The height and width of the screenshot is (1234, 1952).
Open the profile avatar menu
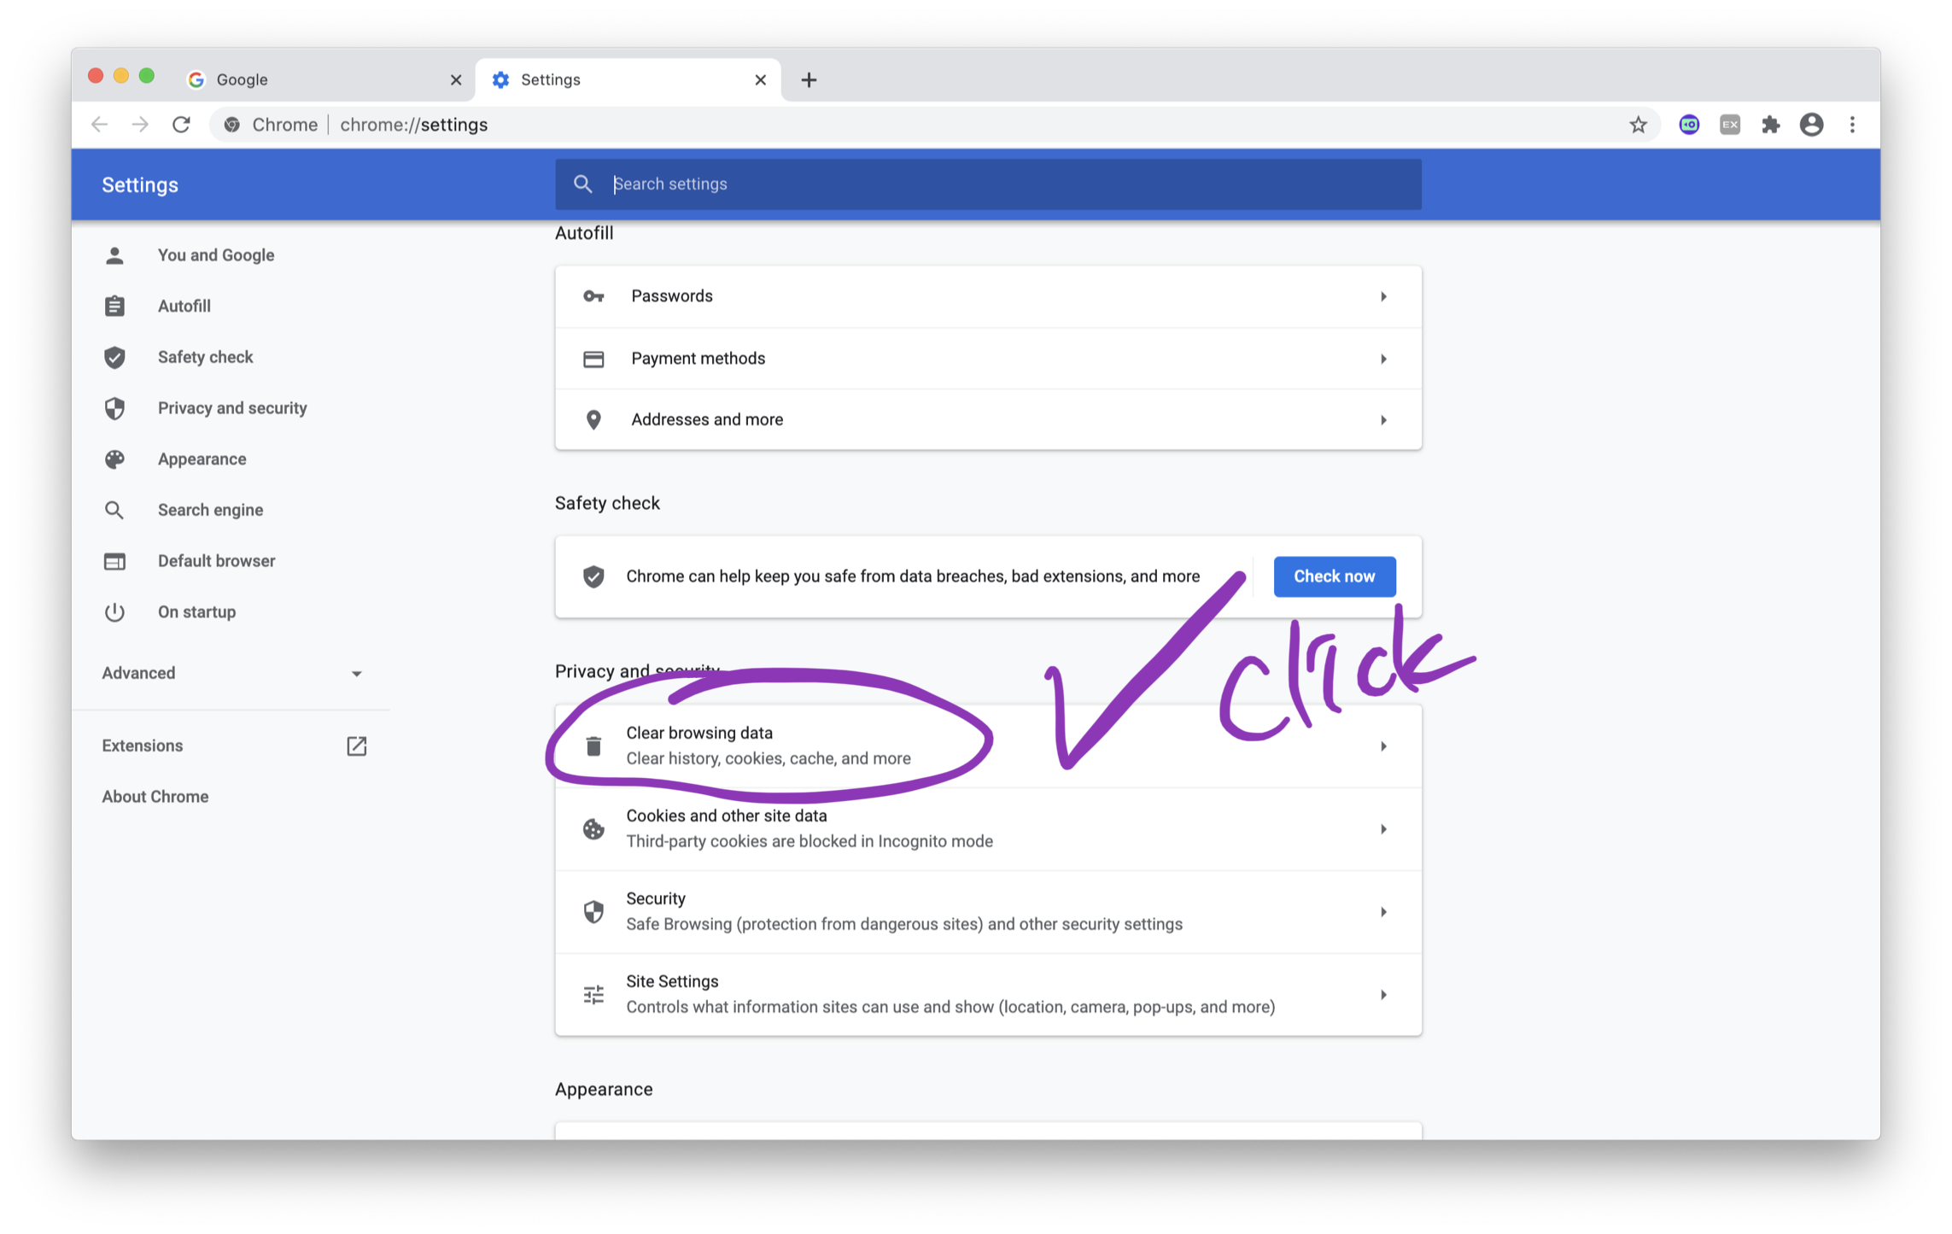tap(1811, 125)
